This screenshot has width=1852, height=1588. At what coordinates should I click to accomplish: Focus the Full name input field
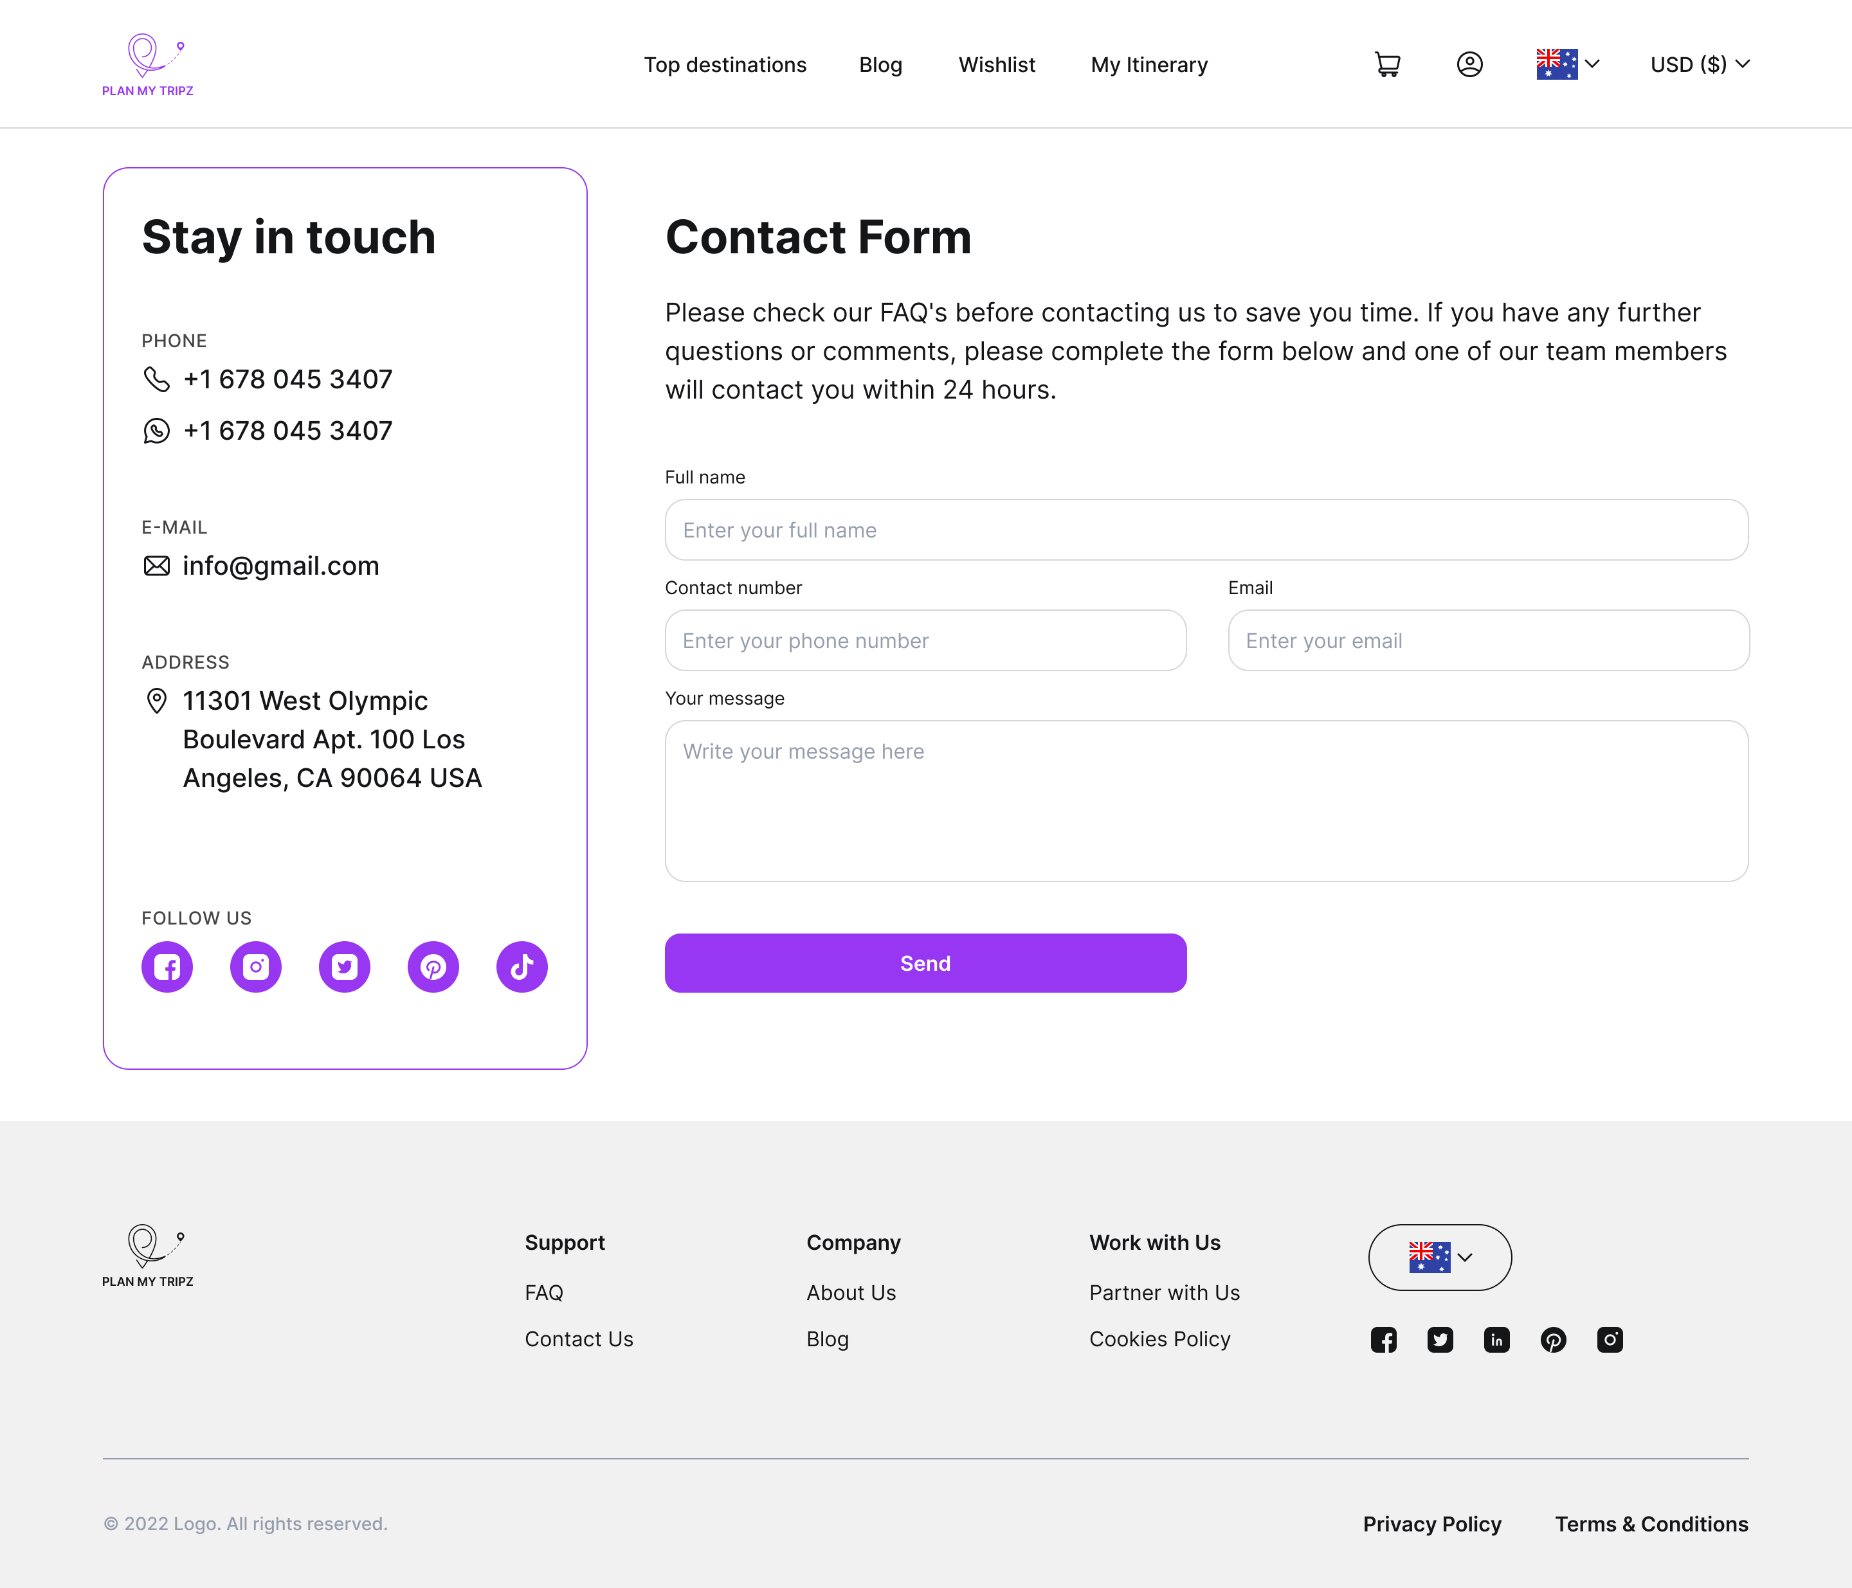coord(1206,530)
